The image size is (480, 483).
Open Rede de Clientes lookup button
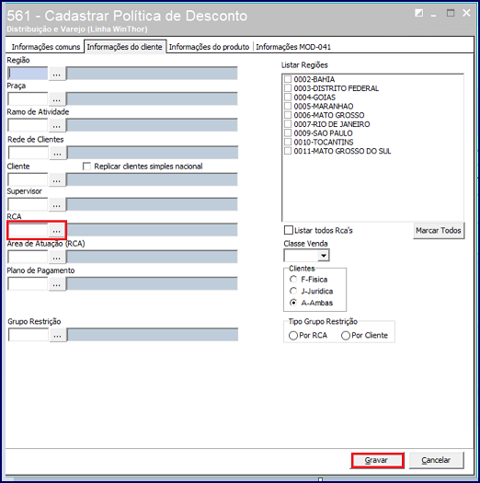[57, 153]
